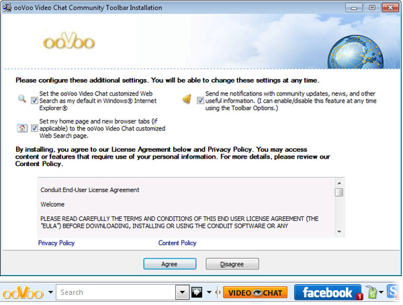Click the 'By installing, you agree' paragraph
403x305 pixels.
coord(173,157)
